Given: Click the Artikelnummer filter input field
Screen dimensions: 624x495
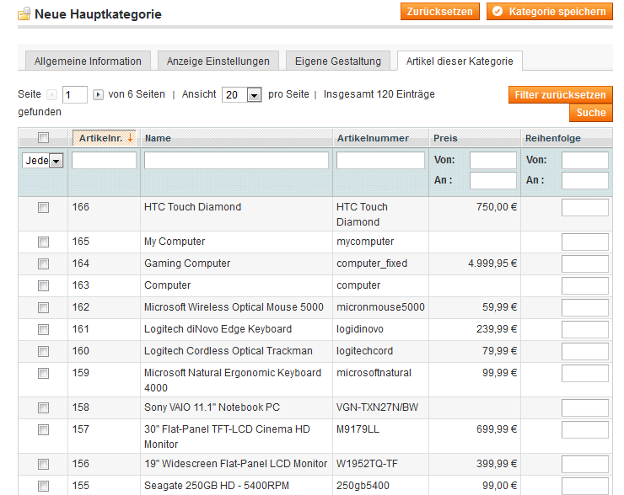Looking at the screenshot, I should 380,160.
